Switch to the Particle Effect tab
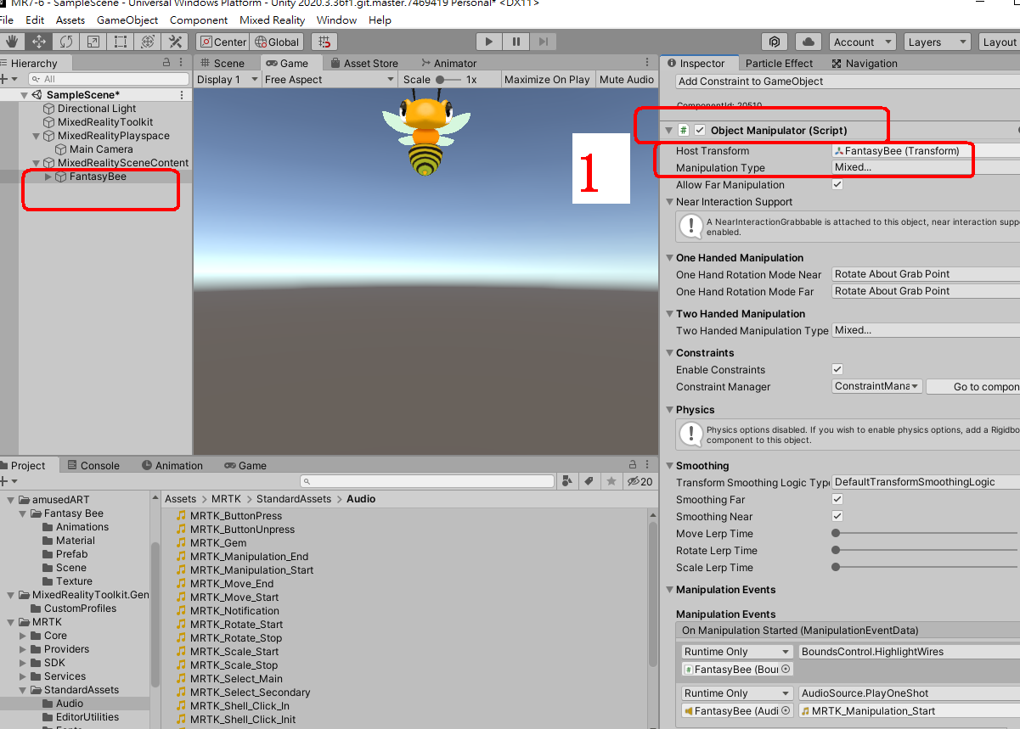This screenshot has width=1020, height=729. [780, 63]
